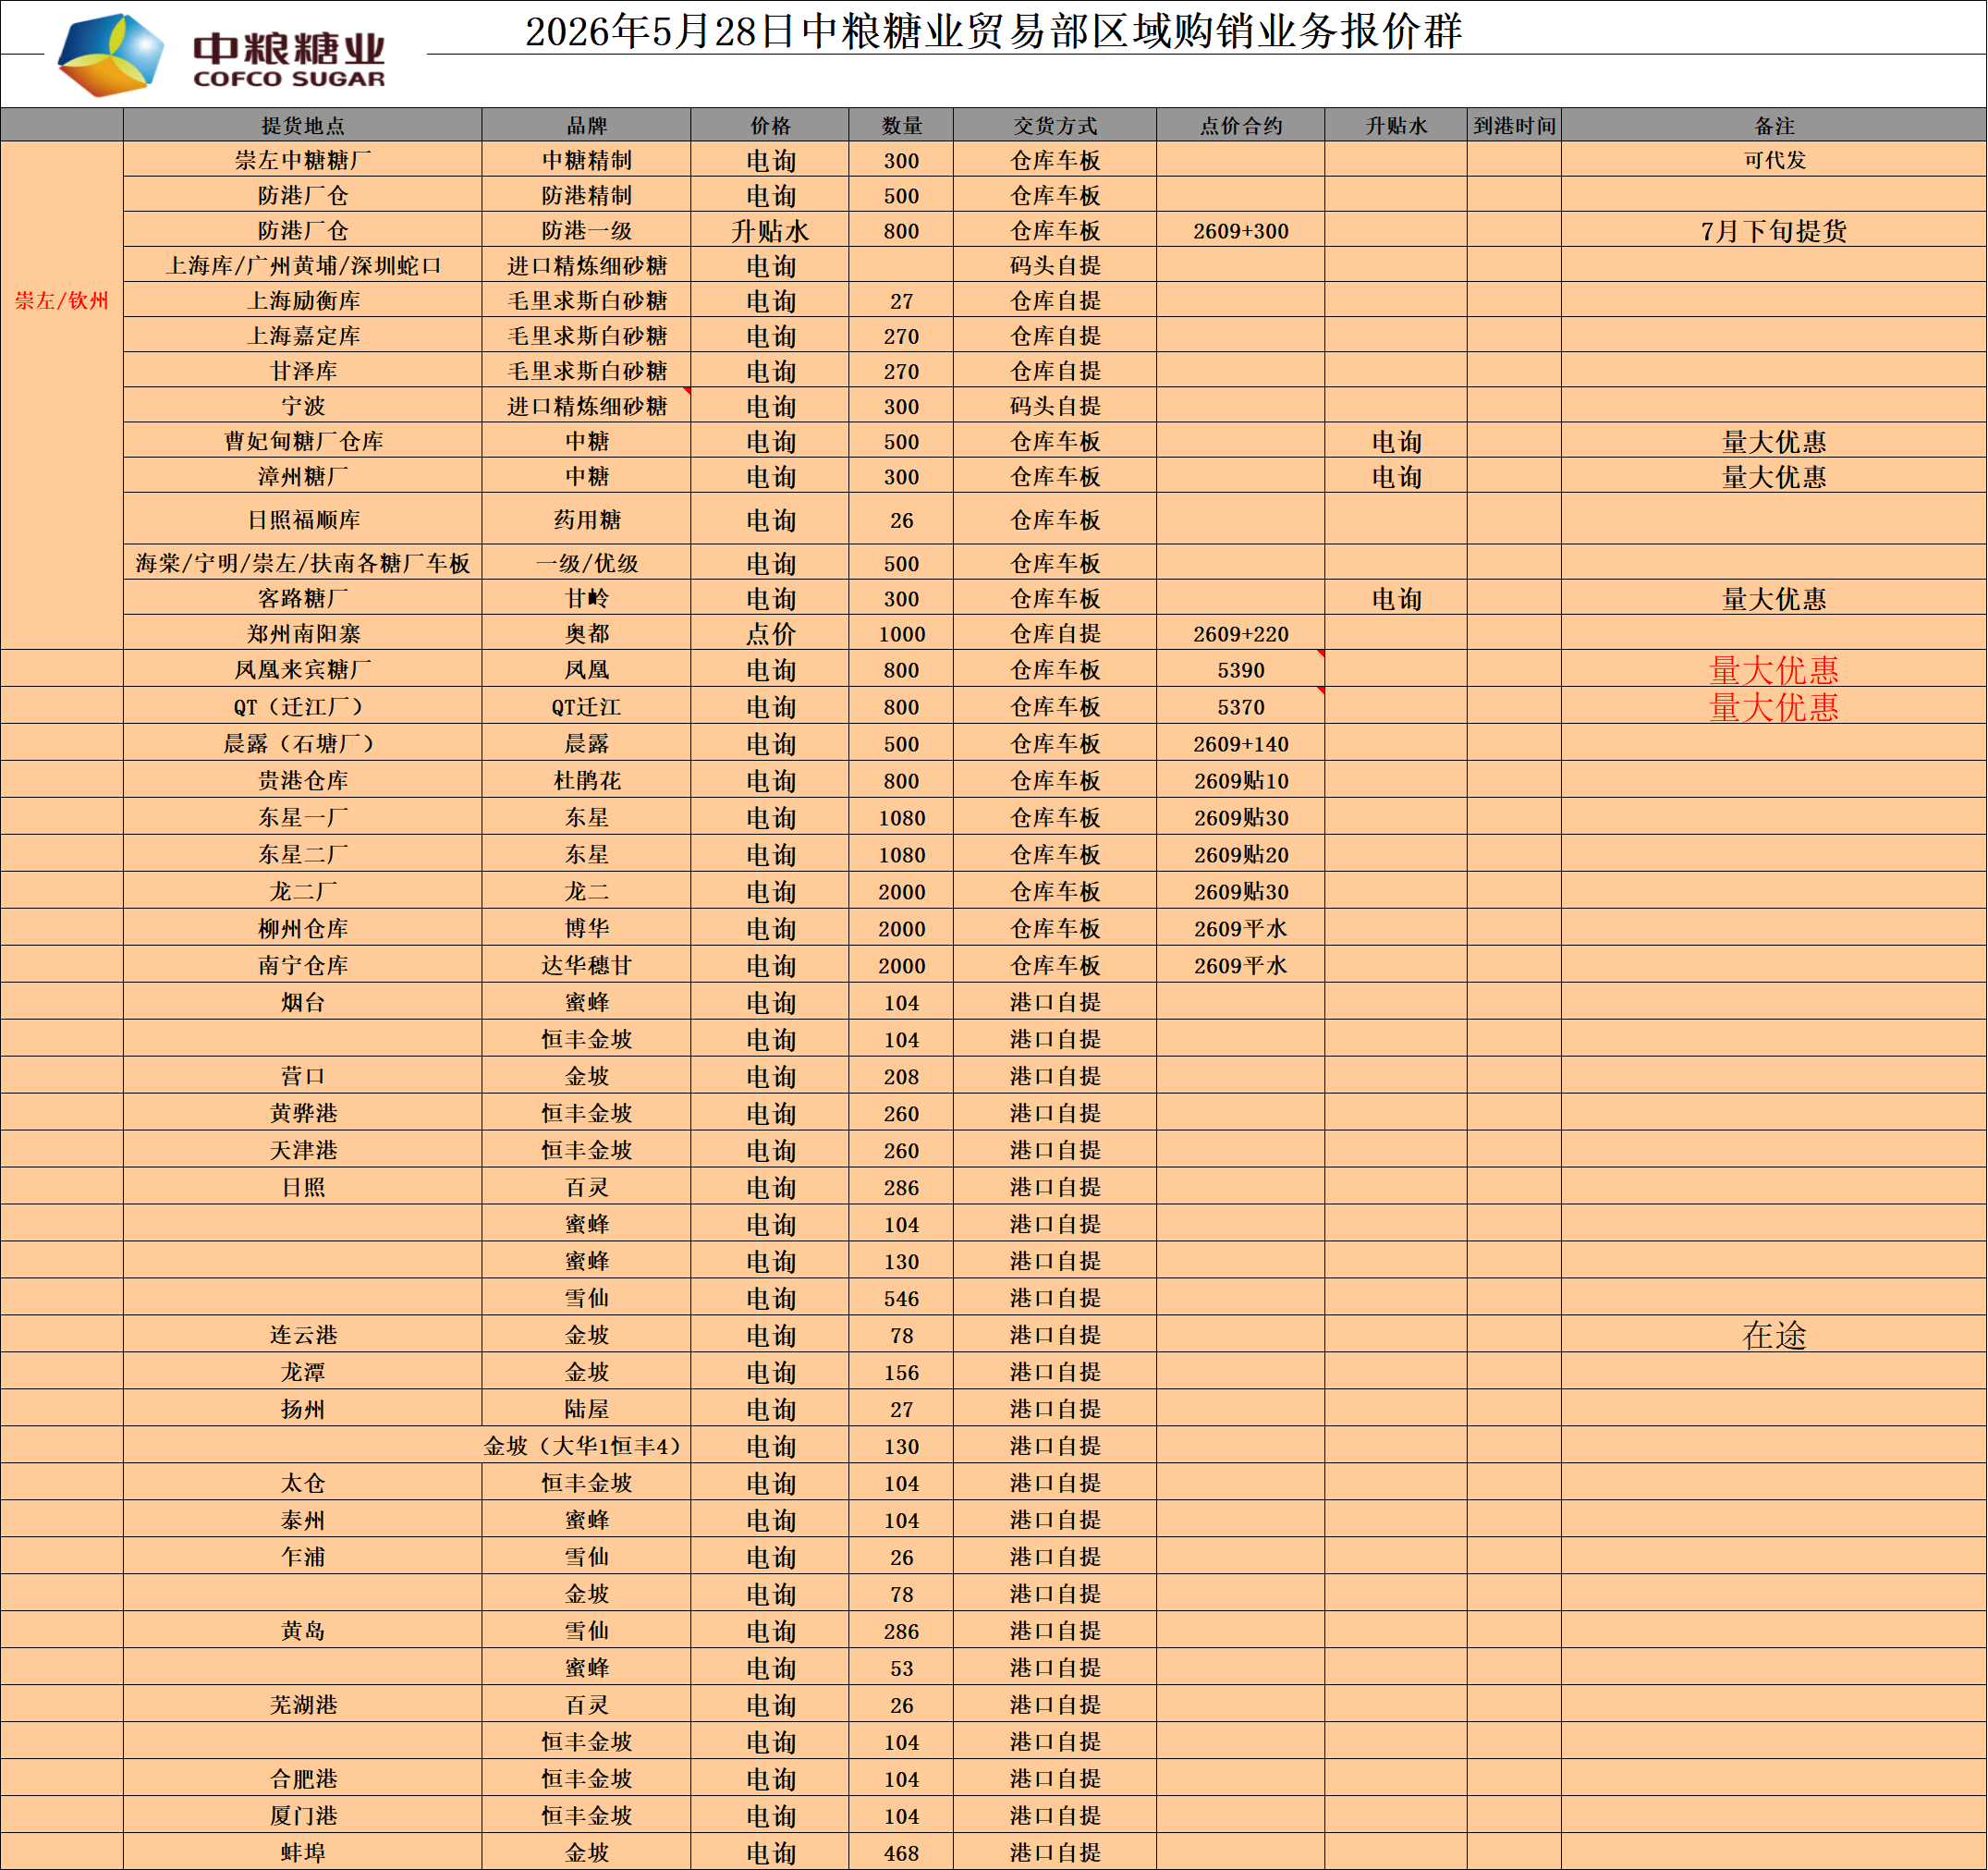Click the 天津港 location cell
1988x1870 pixels.
pos(303,1149)
